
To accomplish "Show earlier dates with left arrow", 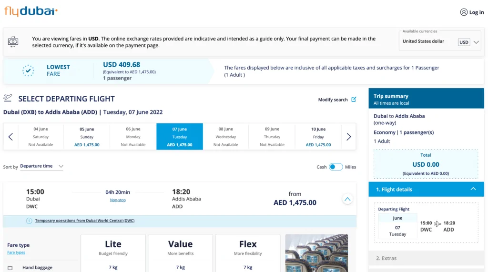I will click(10, 137).
